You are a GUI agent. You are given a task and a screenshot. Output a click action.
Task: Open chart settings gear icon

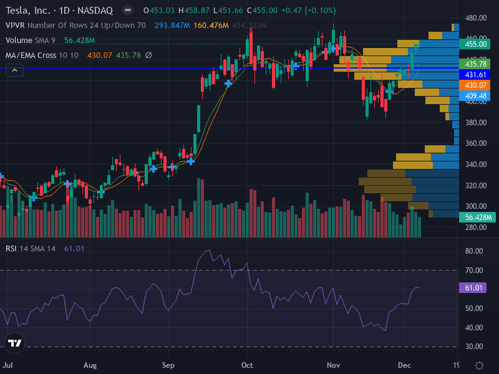(x=479, y=365)
